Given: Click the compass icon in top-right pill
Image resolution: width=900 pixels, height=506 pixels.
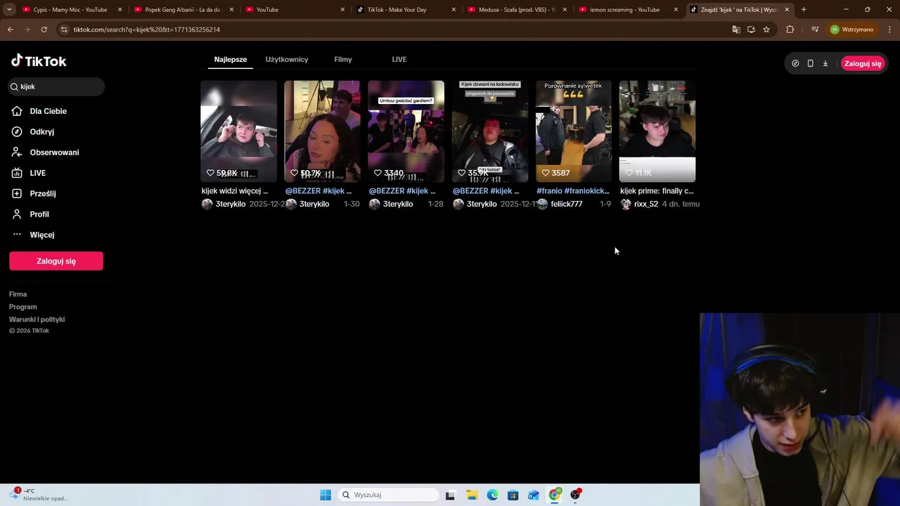Looking at the screenshot, I should [795, 63].
